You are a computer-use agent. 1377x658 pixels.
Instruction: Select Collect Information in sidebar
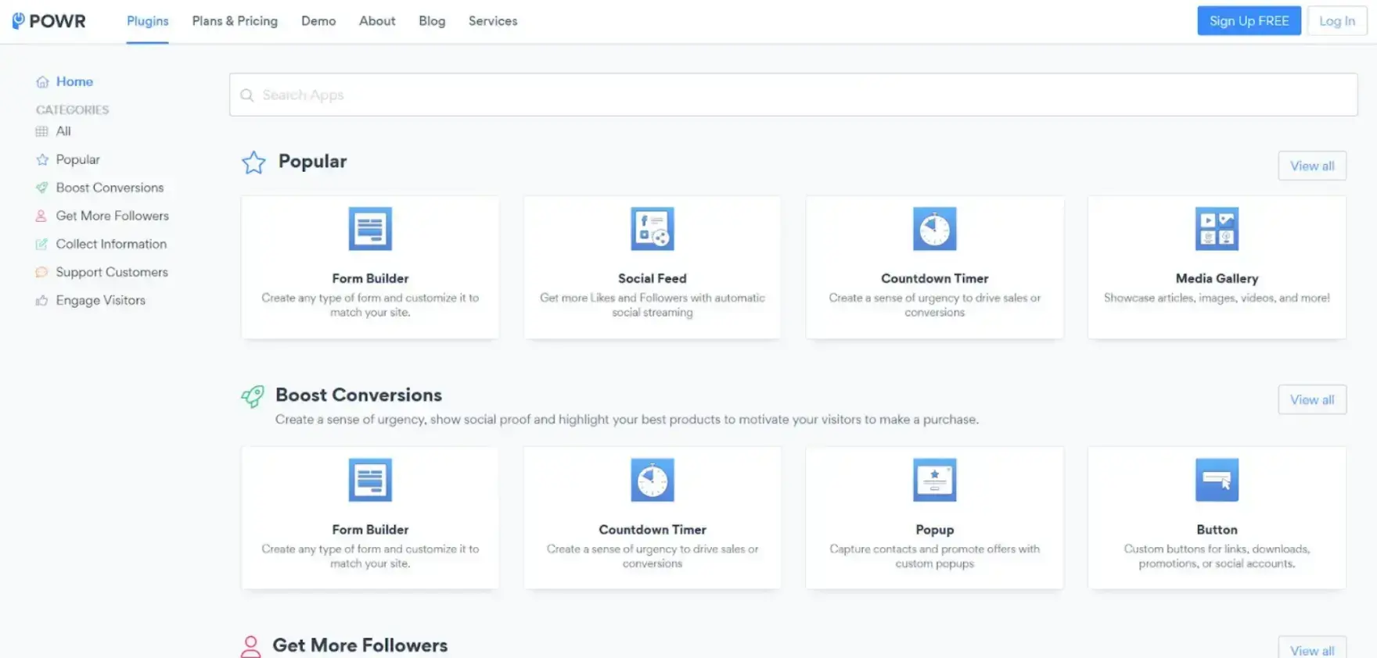[111, 244]
